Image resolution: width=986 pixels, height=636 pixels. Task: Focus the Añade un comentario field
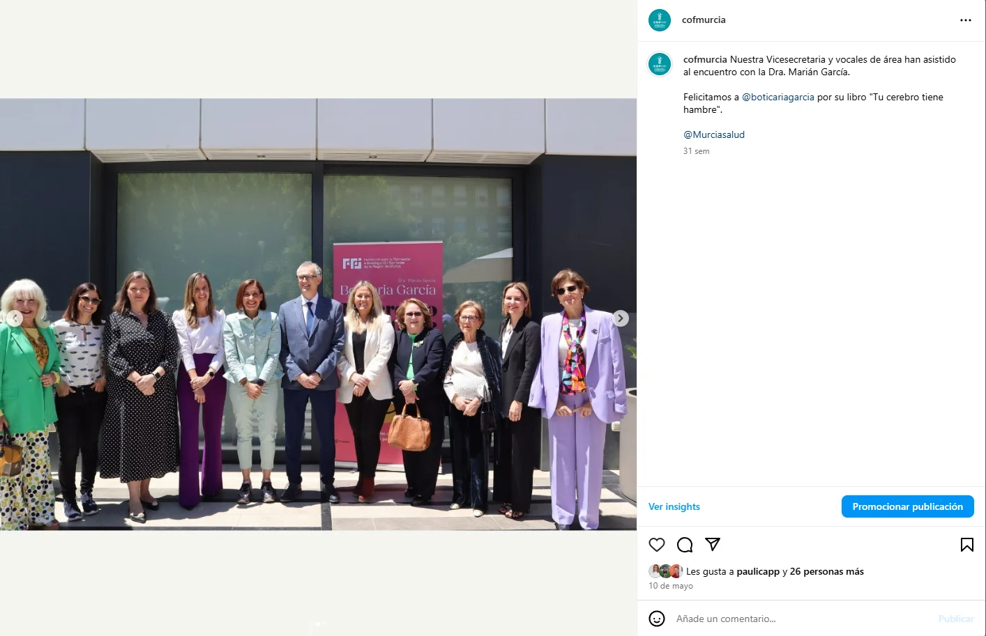click(x=802, y=619)
